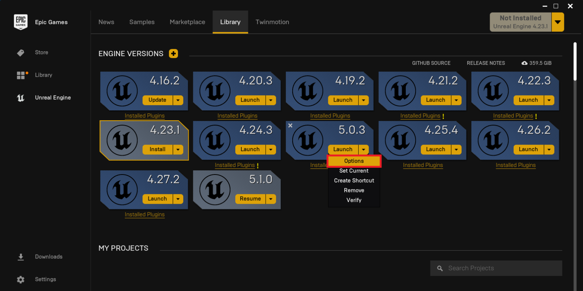
Task: Choose Verify from the context menu
Action: (x=354, y=200)
